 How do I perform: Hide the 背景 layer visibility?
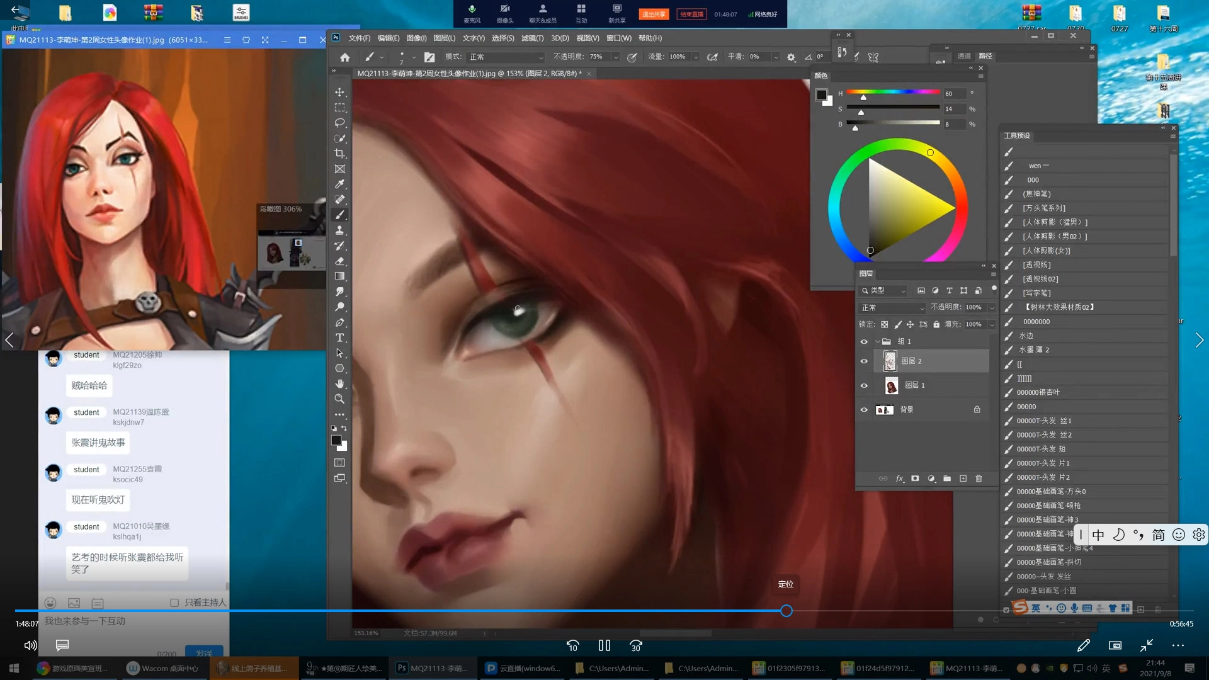point(864,410)
